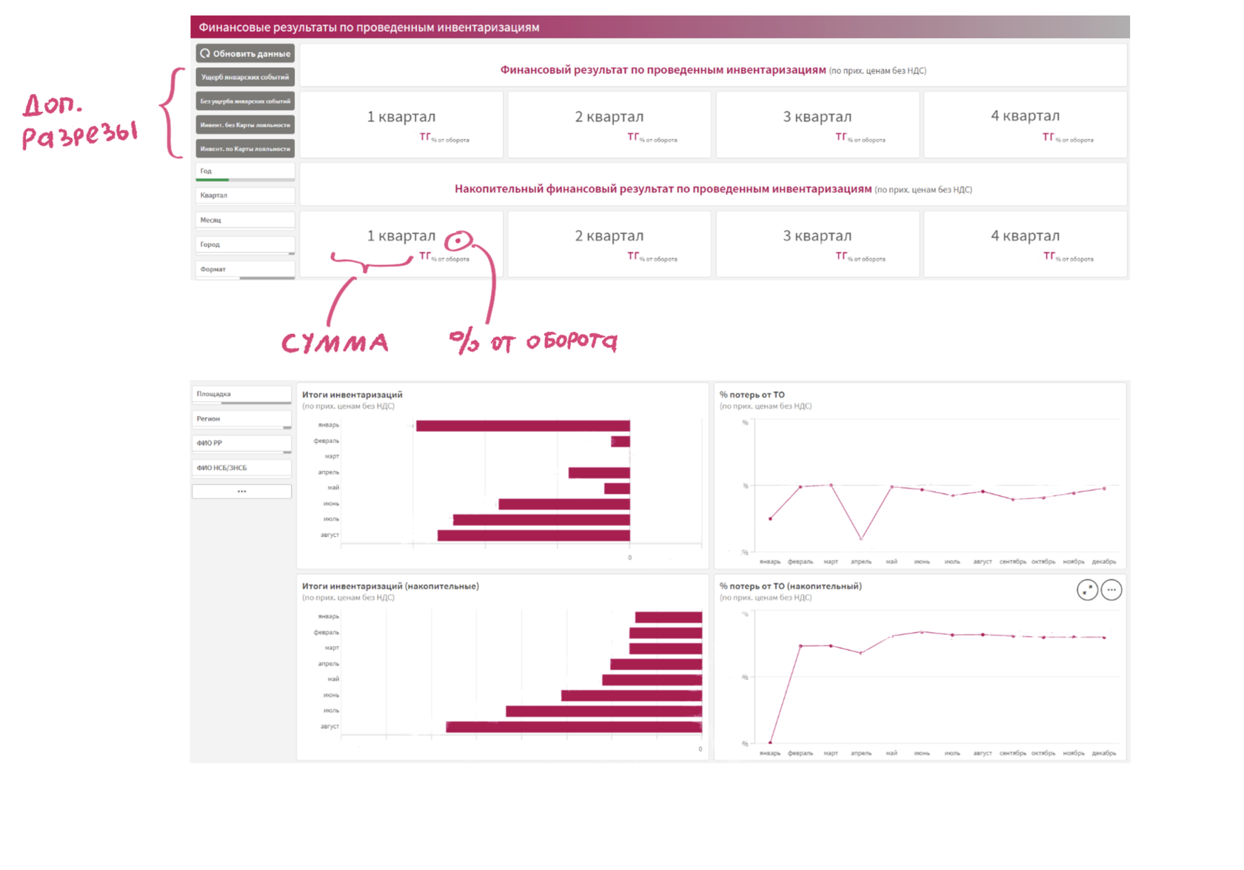Viewport: 1244px width, 870px height.
Task: Click the 'май' bar in 'Итоги инвентаризаций (накопительные)' chart
Action: (x=652, y=680)
